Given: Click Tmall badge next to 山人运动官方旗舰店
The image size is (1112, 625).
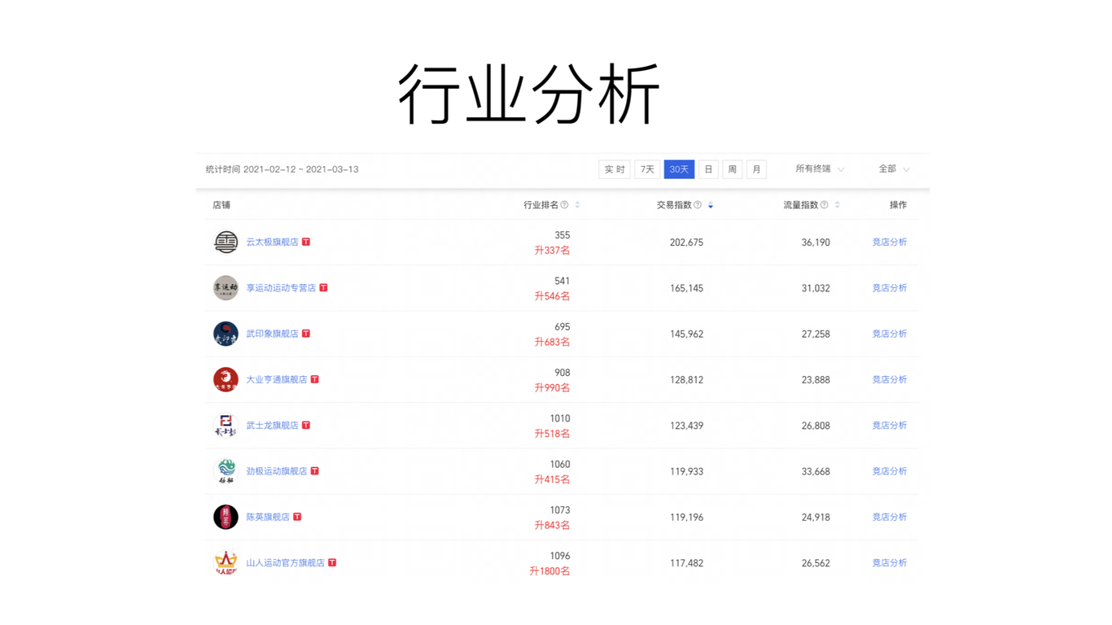Looking at the screenshot, I should coord(332,563).
